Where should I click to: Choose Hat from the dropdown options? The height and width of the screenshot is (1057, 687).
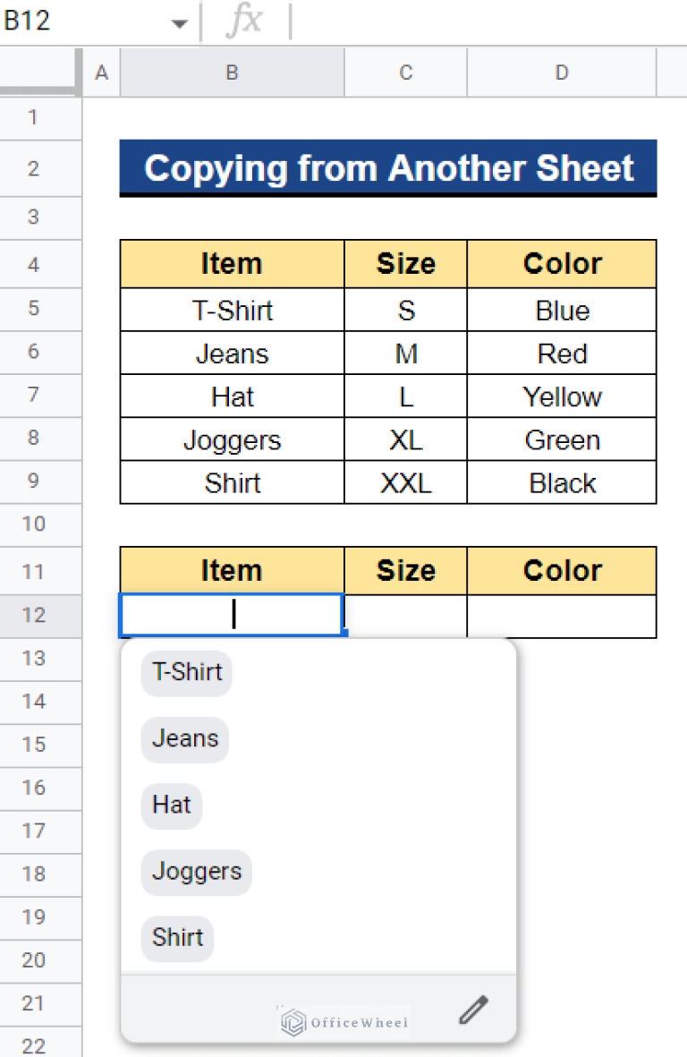171,806
